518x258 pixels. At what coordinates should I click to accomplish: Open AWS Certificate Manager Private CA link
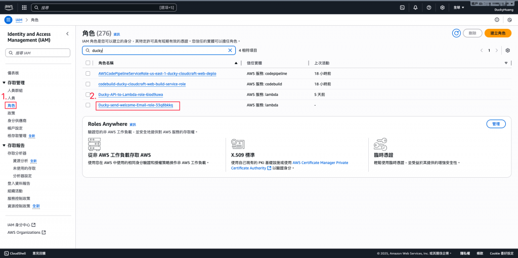tap(320, 163)
